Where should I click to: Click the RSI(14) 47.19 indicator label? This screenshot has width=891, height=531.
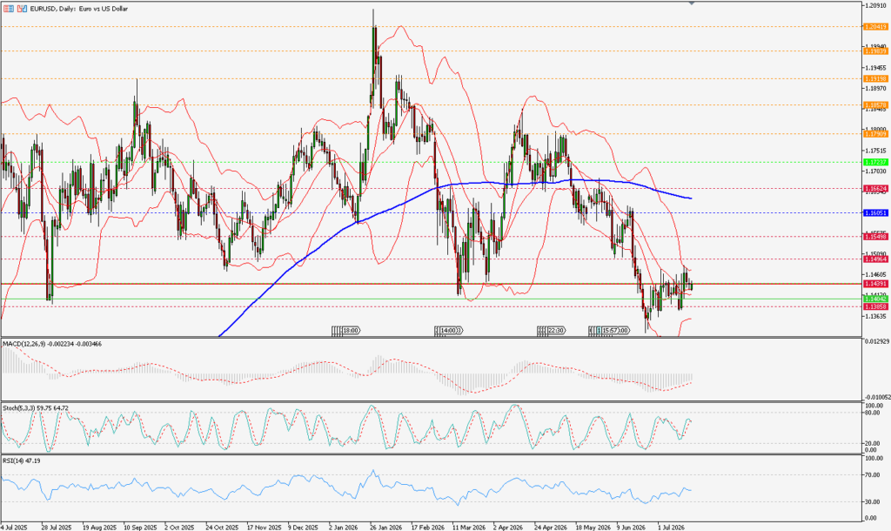(x=22, y=460)
